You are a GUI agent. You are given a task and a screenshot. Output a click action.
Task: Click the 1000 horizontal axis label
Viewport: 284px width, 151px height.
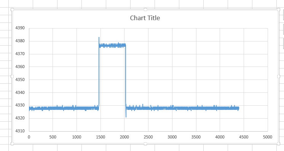[x=77, y=137]
